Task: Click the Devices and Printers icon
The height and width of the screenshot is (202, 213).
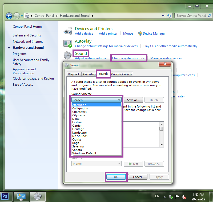Action: click(x=68, y=31)
